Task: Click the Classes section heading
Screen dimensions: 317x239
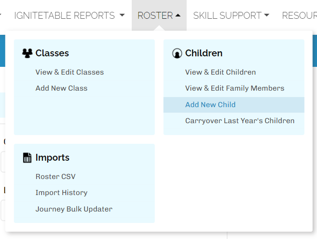Action: [x=52, y=53]
